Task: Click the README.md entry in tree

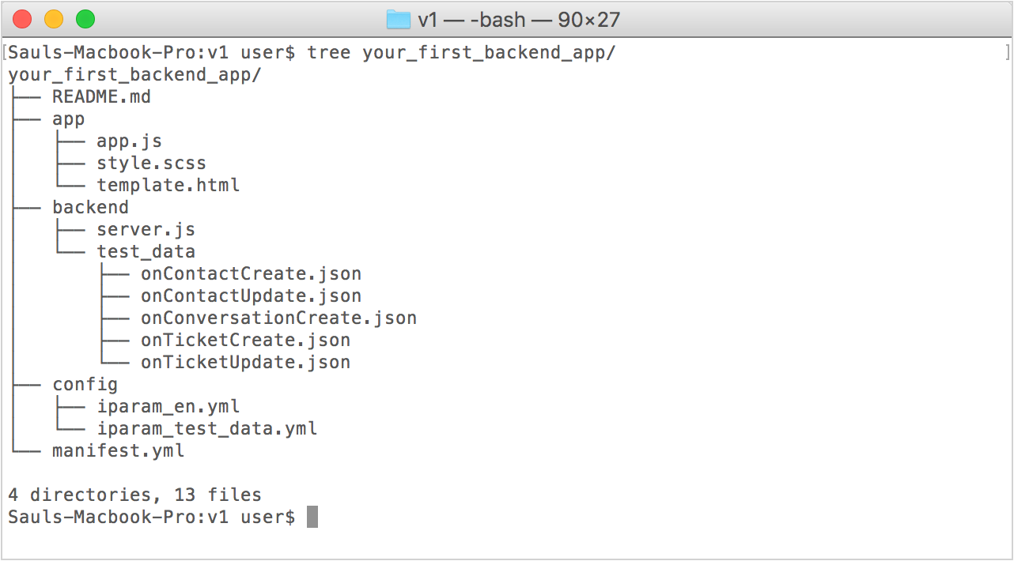Action: tap(101, 97)
